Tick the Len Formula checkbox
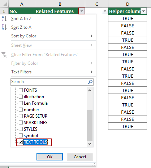Screen dimensions: 151x168 (x=21, y=103)
